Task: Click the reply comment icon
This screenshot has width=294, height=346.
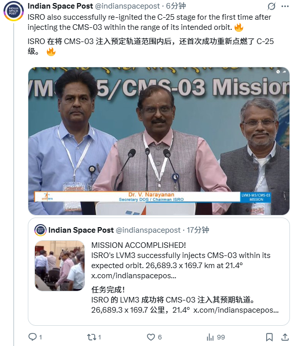Action: coord(33,337)
